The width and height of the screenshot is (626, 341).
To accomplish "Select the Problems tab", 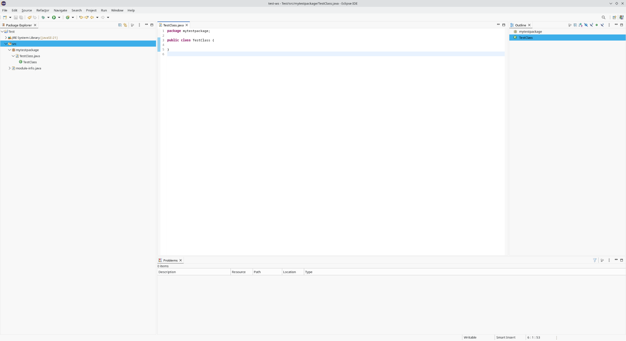I will click(x=170, y=261).
